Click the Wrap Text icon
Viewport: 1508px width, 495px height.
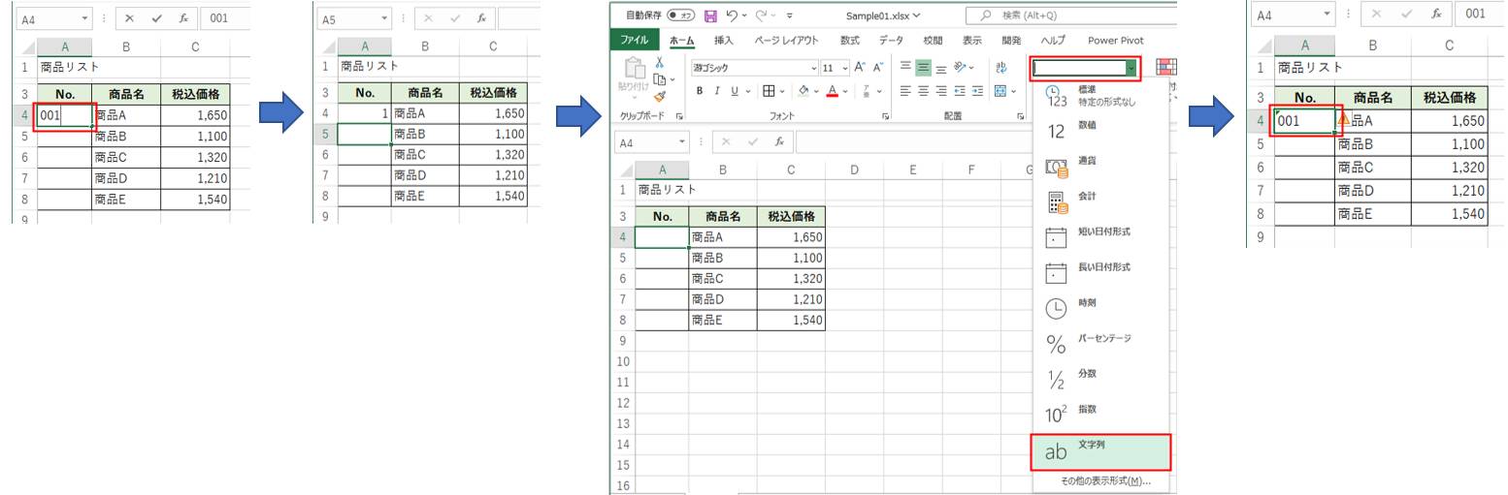(1001, 68)
